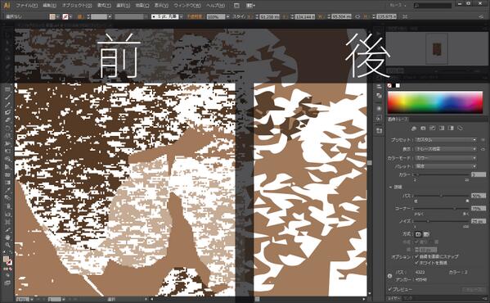Click the トレース button in trace panel
This screenshot has height=303, width=490.
[x=474, y=290]
